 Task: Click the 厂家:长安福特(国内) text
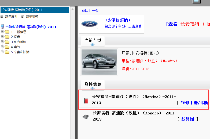coord(140,53)
